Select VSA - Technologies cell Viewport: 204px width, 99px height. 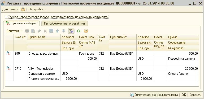click(x=44, y=68)
